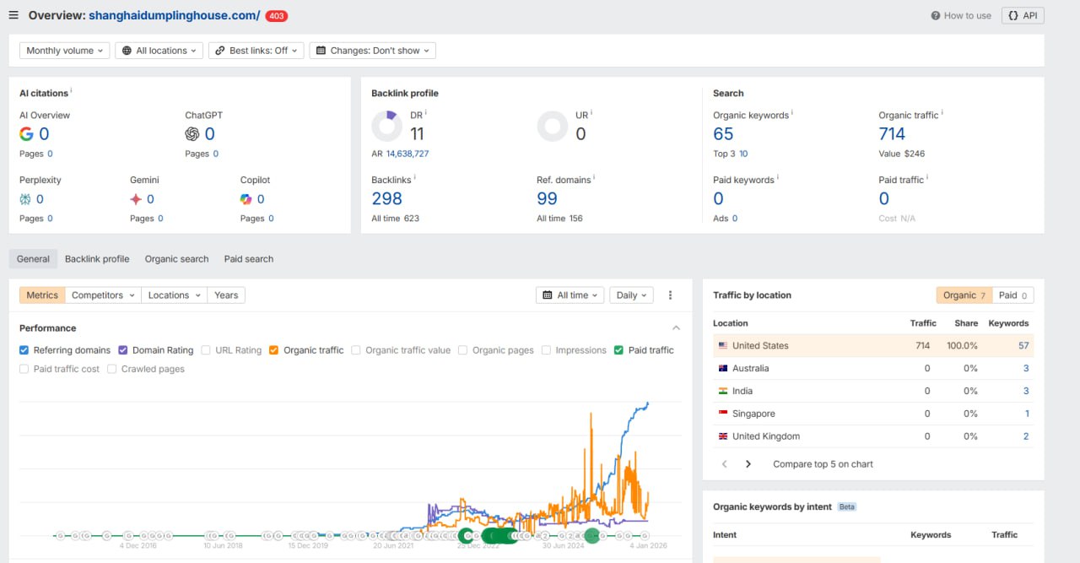Click the info icon next to Organic traffic
The width and height of the screenshot is (1080, 563).
tap(942, 112)
